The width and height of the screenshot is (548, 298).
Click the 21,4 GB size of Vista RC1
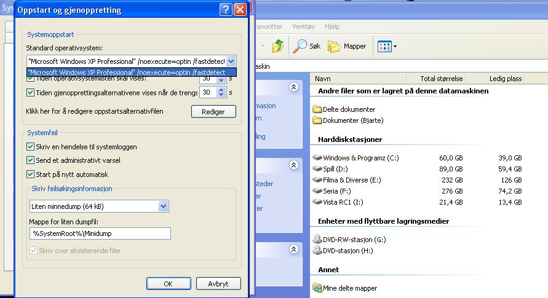click(451, 202)
